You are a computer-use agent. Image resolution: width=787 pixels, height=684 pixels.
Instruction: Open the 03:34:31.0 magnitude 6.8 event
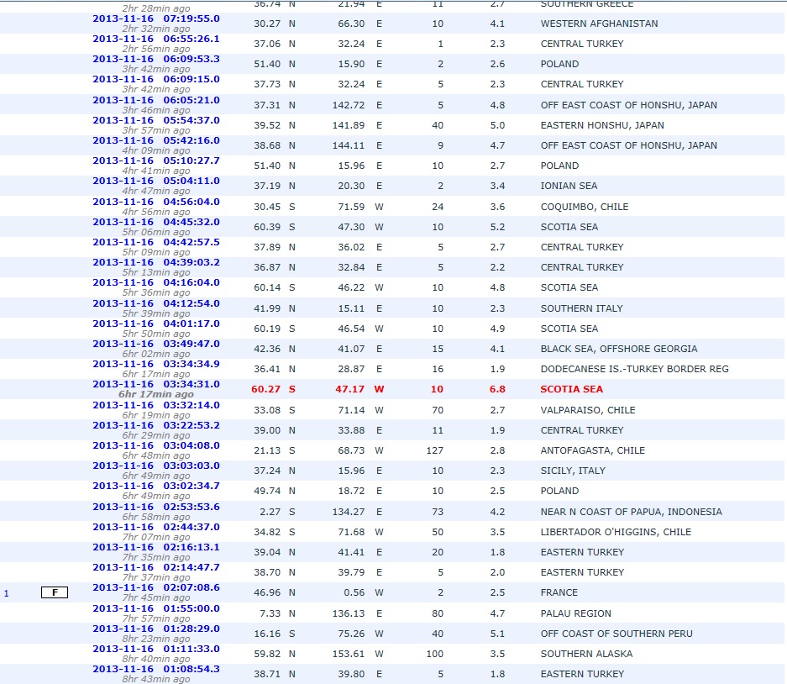pyautogui.click(x=156, y=384)
